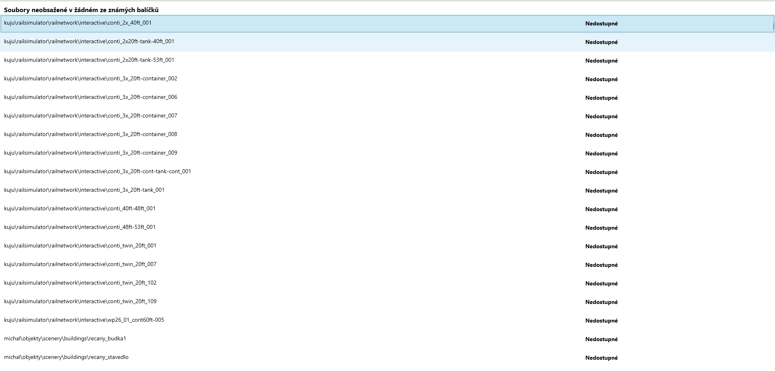Image resolution: width=775 pixels, height=371 pixels.
Task: Highlight the conti_twin_20ft_109 row
Action: [x=387, y=302]
